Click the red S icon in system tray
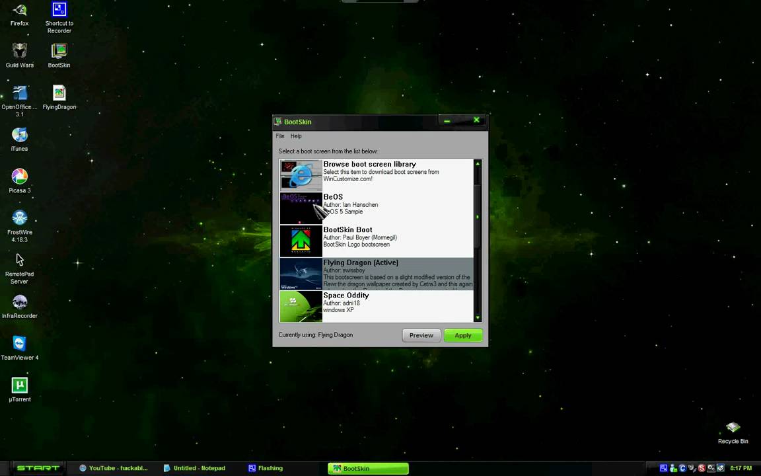Image resolution: width=761 pixels, height=476 pixels. click(x=702, y=468)
